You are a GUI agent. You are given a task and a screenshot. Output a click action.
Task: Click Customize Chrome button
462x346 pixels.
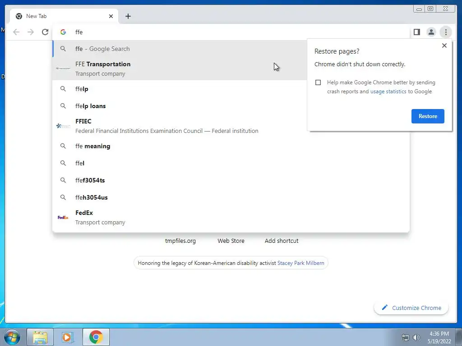[411, 308]
